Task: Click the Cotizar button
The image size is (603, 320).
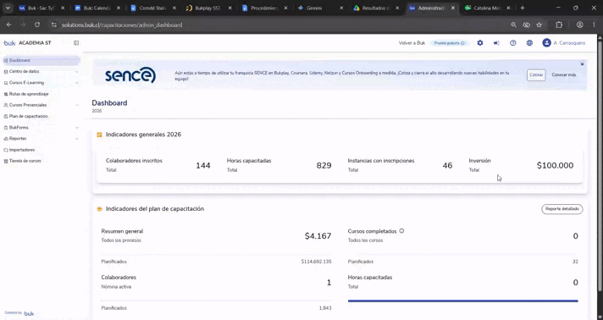Action: [536, 75]
